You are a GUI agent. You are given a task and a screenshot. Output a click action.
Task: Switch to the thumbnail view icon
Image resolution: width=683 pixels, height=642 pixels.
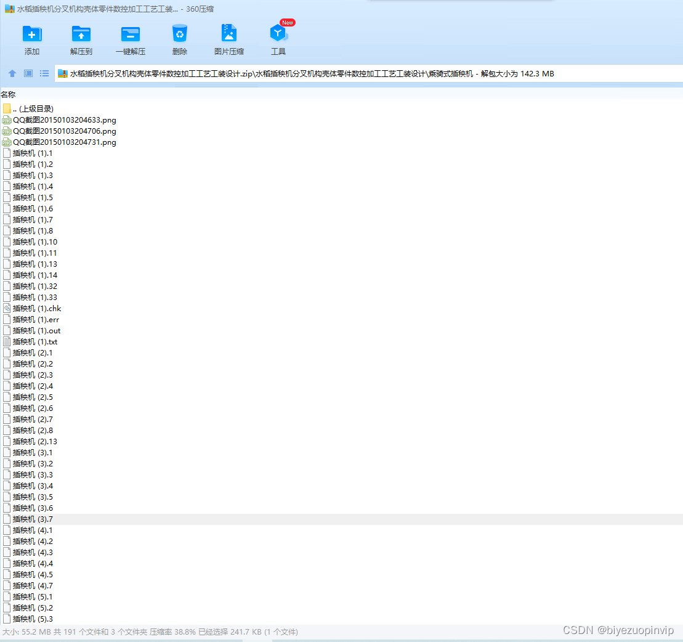tap(28, 73)
